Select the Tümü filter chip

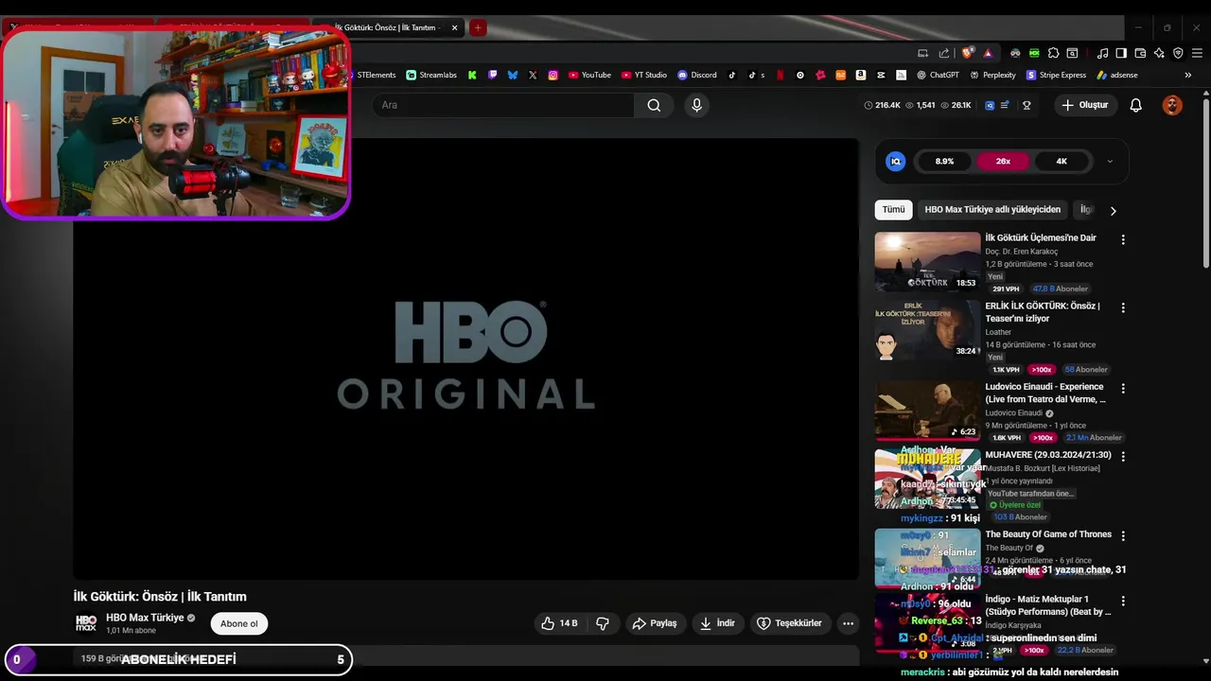[893, 209]
